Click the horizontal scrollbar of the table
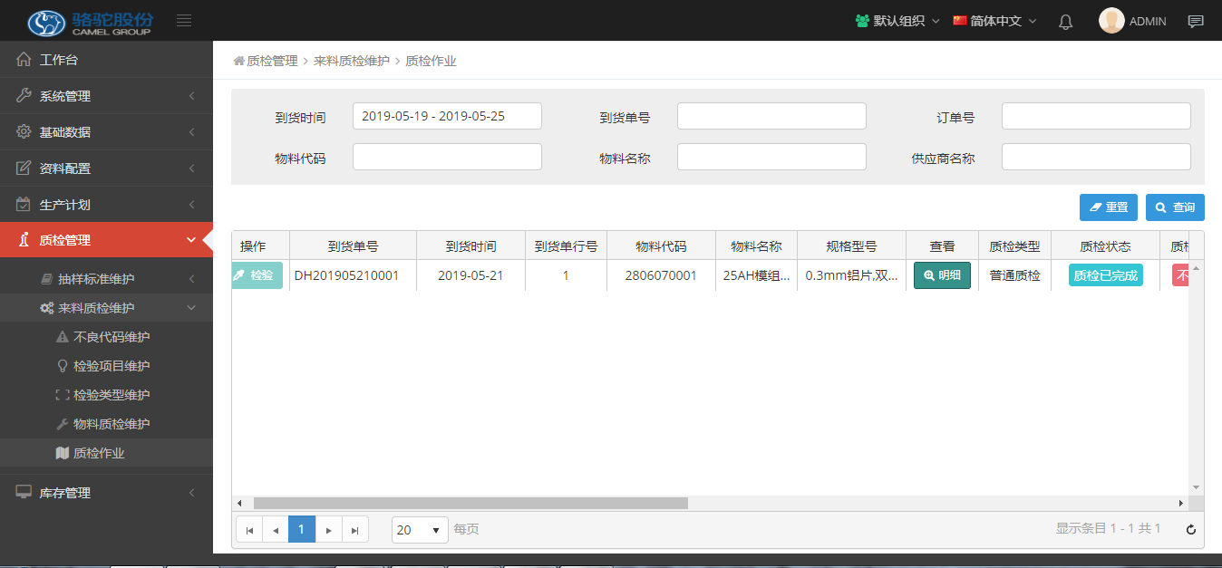Viewport: 1222px width, 568px height. click(470, 503)
